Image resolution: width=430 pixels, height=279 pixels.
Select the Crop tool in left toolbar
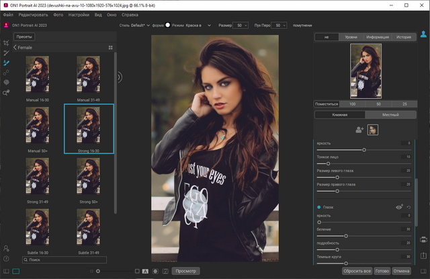6,41
